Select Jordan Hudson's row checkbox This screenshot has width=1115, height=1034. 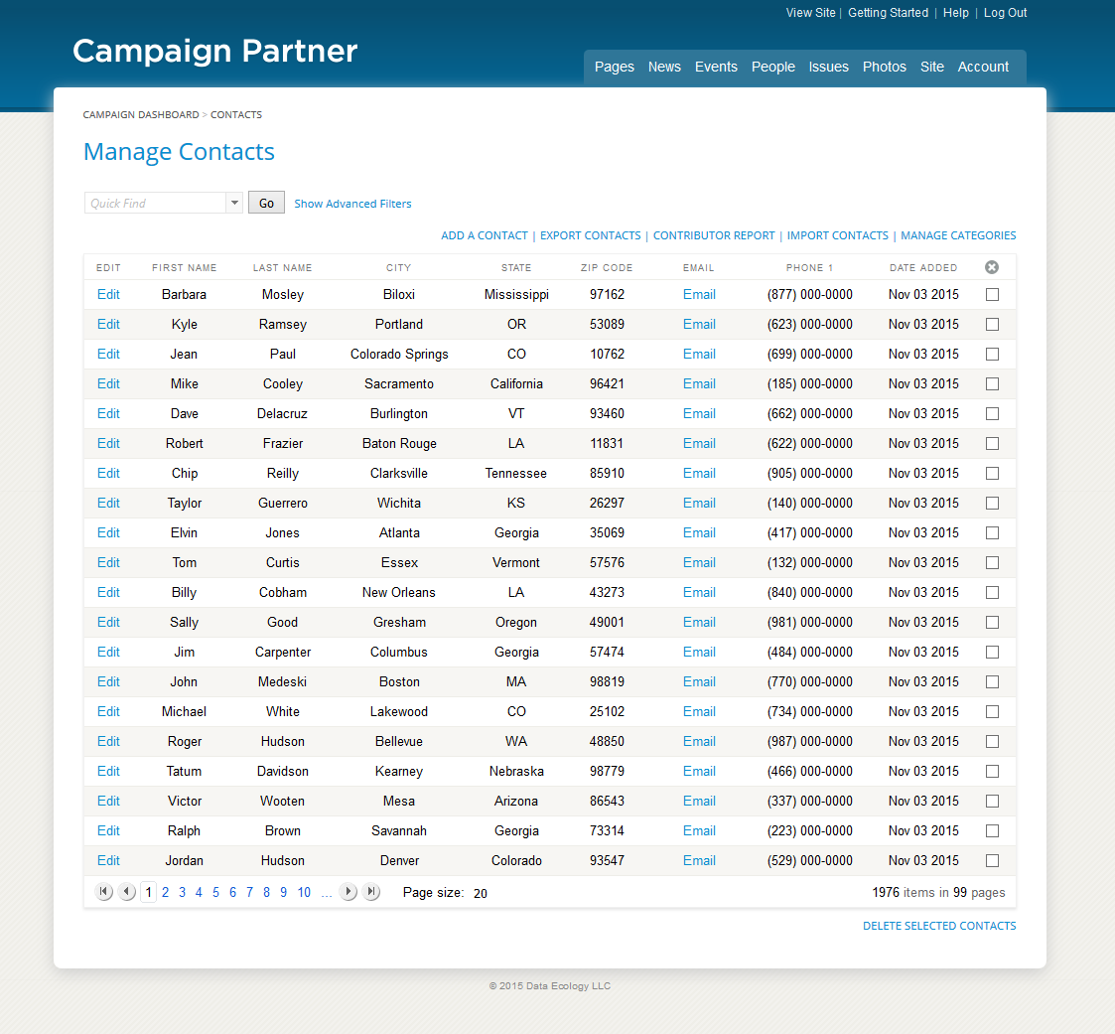click(992, 860)
